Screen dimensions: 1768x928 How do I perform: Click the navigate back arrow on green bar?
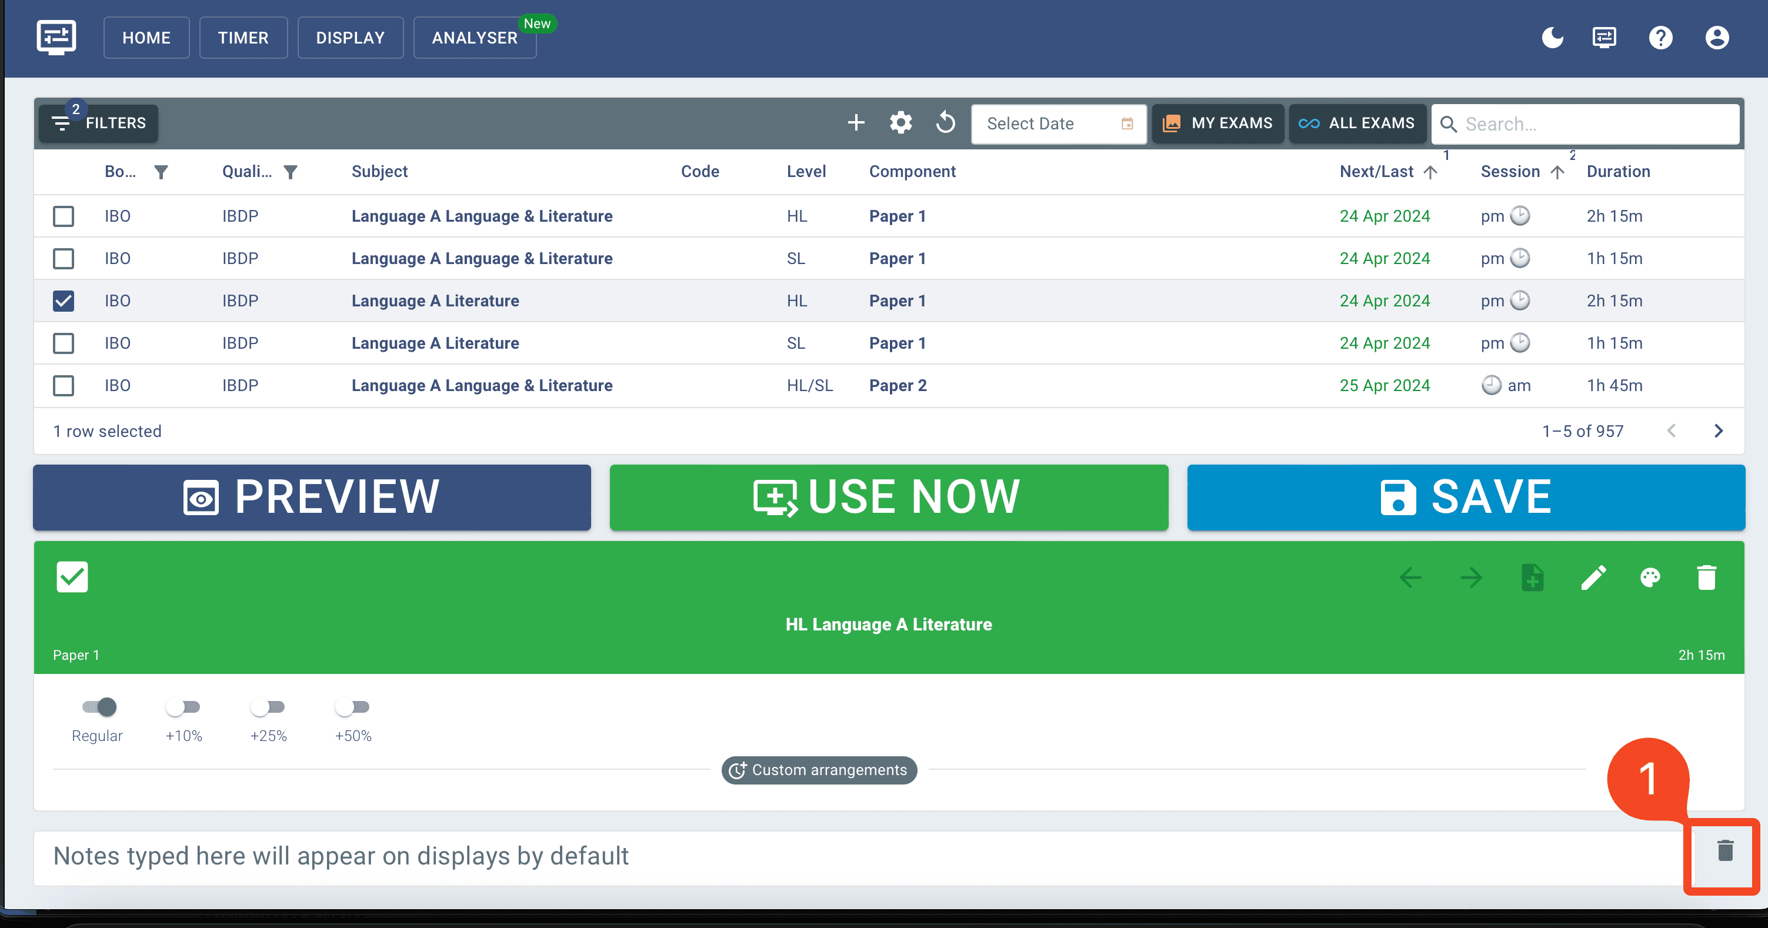pos(1412,578)
